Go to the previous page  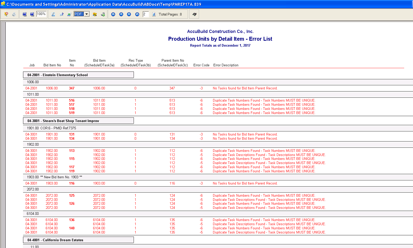[x=121, y=14]
